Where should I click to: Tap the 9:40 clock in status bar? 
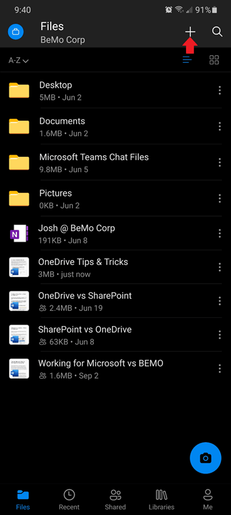[x=23, y=10]
